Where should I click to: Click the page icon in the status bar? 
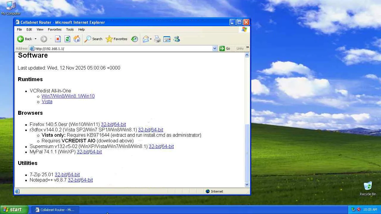coord(17,191)
